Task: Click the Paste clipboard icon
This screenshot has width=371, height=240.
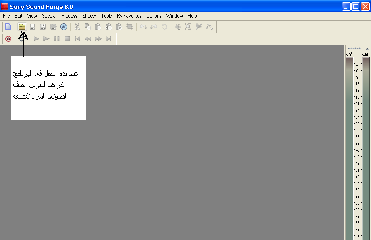Action: tap(98, 27)
